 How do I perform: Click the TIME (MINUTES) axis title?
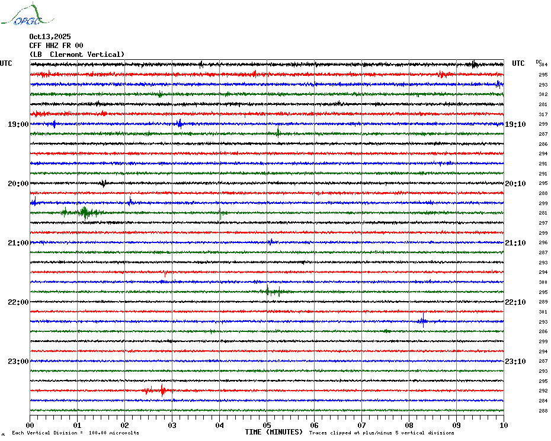(274, 432)
